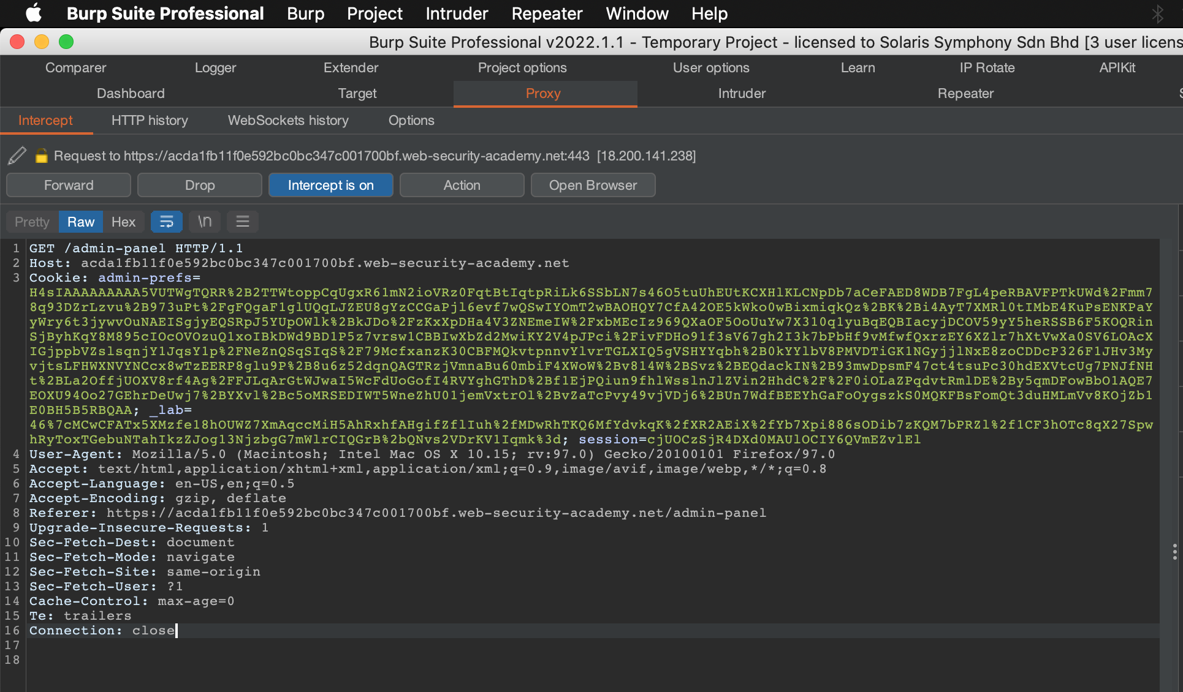
Task: Click the Accept-Language header line
Action: 162,483
